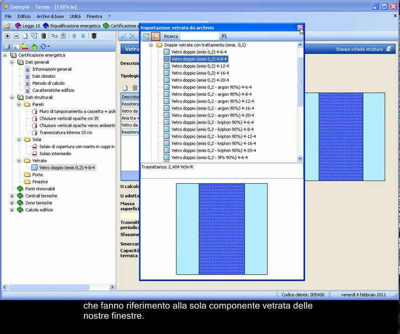Move the item up with blue up arrow
Screen dimensions: 400x334
pos(74,36)
